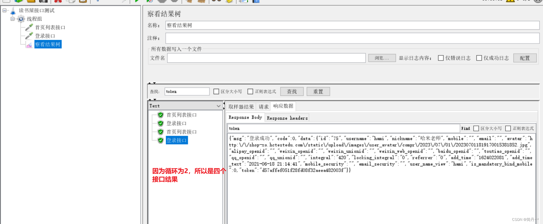Click the gear icon of 线程组
The width and height of the screenshot is (543, 224).
[x=21, y=19]
